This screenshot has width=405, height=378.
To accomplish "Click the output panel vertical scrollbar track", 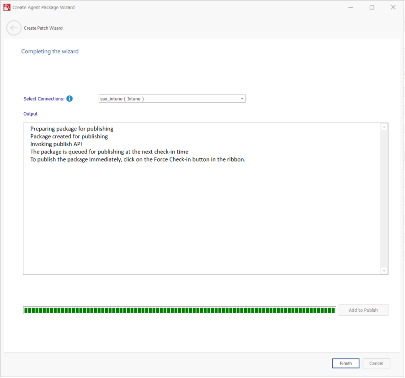I will 384,199.
